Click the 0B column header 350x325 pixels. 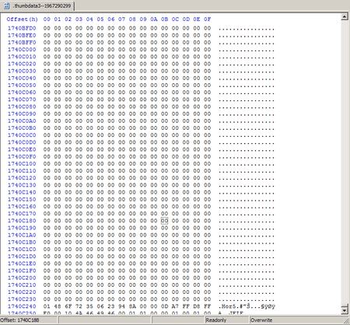coord(164,19)
